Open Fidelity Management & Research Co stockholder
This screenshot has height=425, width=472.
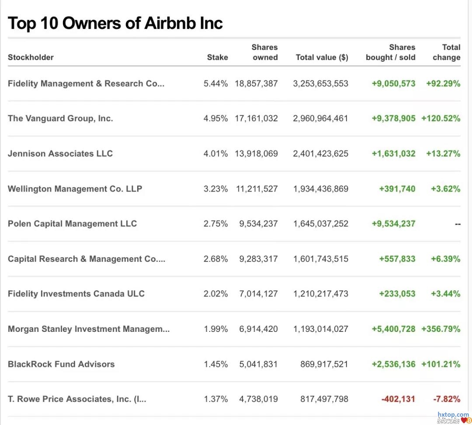click(x=86, y=84)
